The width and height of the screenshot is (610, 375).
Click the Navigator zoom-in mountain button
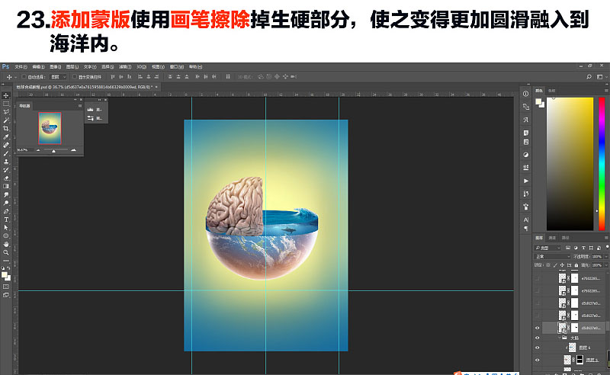click(x=73, y=150)
